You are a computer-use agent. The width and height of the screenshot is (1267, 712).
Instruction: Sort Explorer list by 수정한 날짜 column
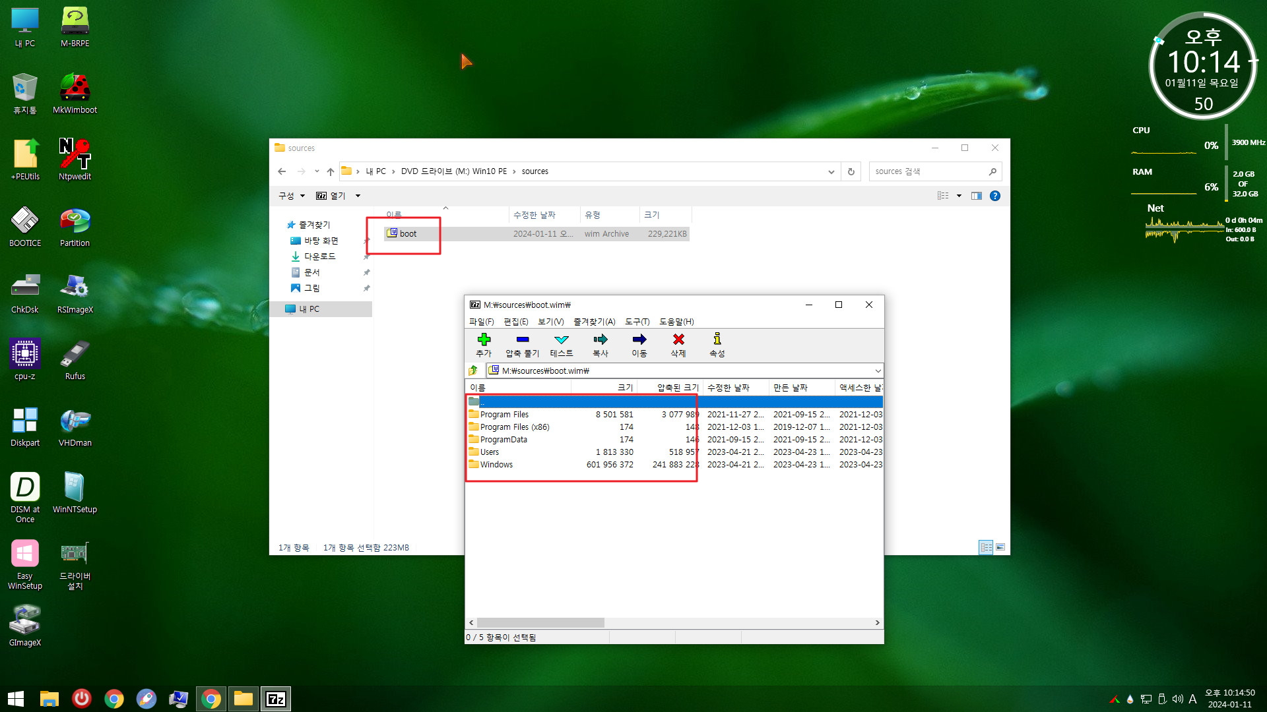pyautogui.click(x=544, y=215)
